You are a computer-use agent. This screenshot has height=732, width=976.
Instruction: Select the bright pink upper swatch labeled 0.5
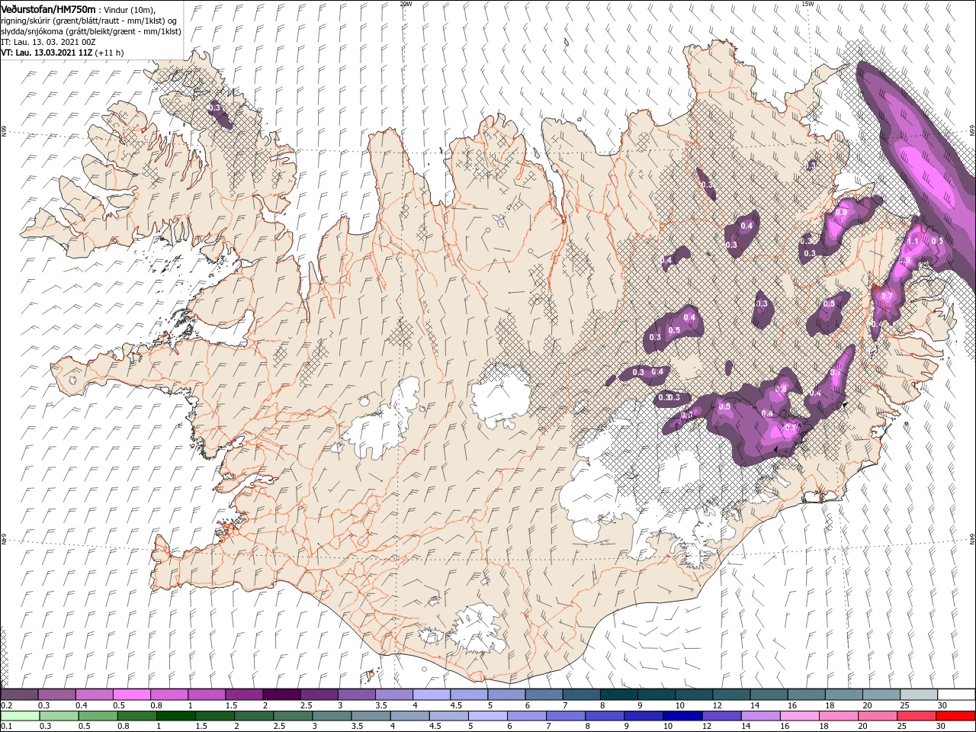[131, 695]
